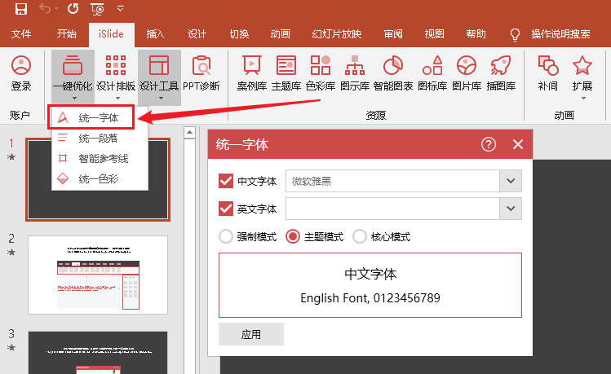Open the 文件 tab
This screenshot has height=374, width=611.
21,34
